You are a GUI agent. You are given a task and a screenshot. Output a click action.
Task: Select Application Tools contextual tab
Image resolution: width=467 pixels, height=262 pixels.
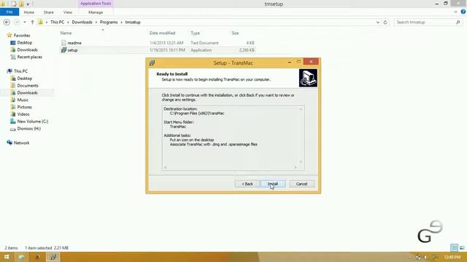pos(96,4)
